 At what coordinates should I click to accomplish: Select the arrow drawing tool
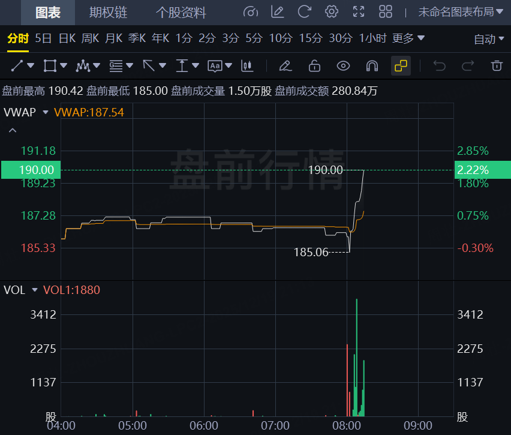(x=149, y=66)
